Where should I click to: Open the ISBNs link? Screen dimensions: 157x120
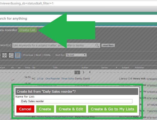47,55
